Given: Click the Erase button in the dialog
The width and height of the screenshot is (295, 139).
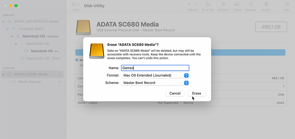Looking at the screenshot, I should (x=197, y=93).
